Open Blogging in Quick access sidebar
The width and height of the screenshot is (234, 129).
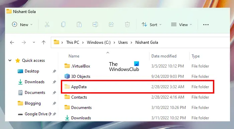33,103
